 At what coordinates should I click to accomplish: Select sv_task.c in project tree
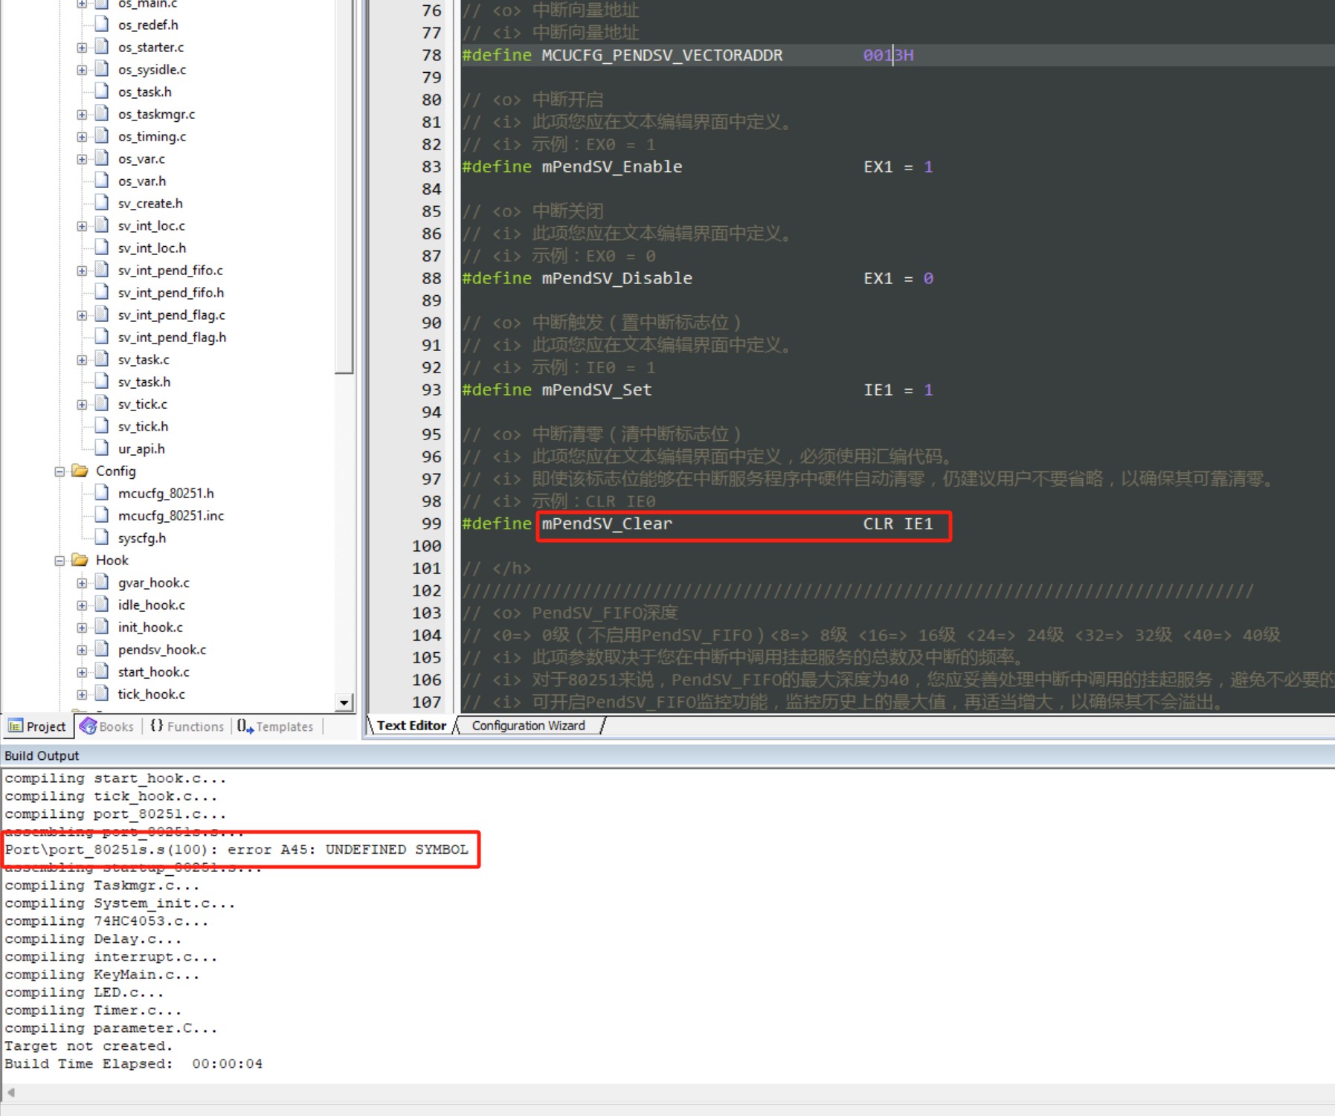(144, 360)
